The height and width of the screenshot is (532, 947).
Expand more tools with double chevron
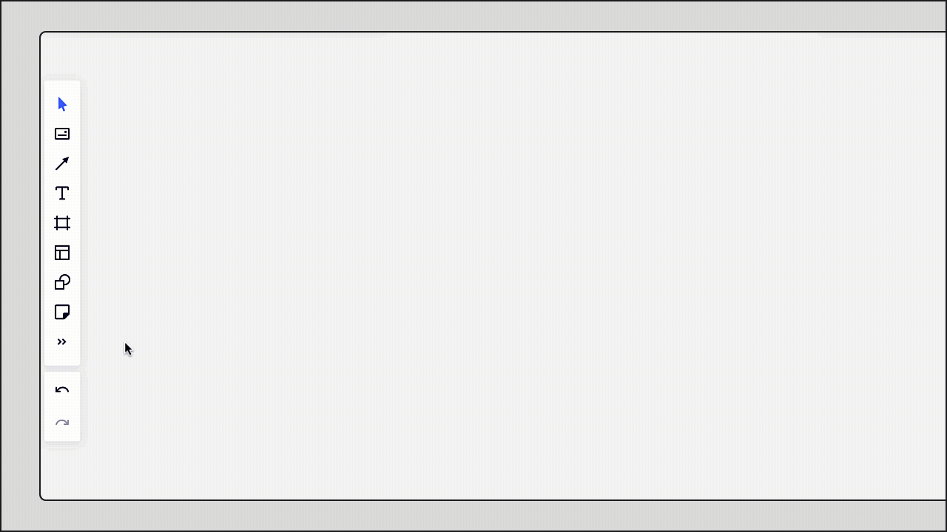62,341
